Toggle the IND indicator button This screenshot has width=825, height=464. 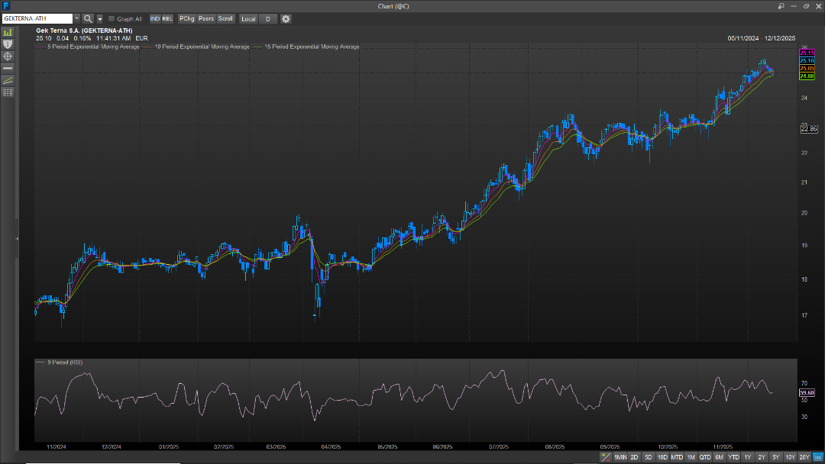[155, 18]
